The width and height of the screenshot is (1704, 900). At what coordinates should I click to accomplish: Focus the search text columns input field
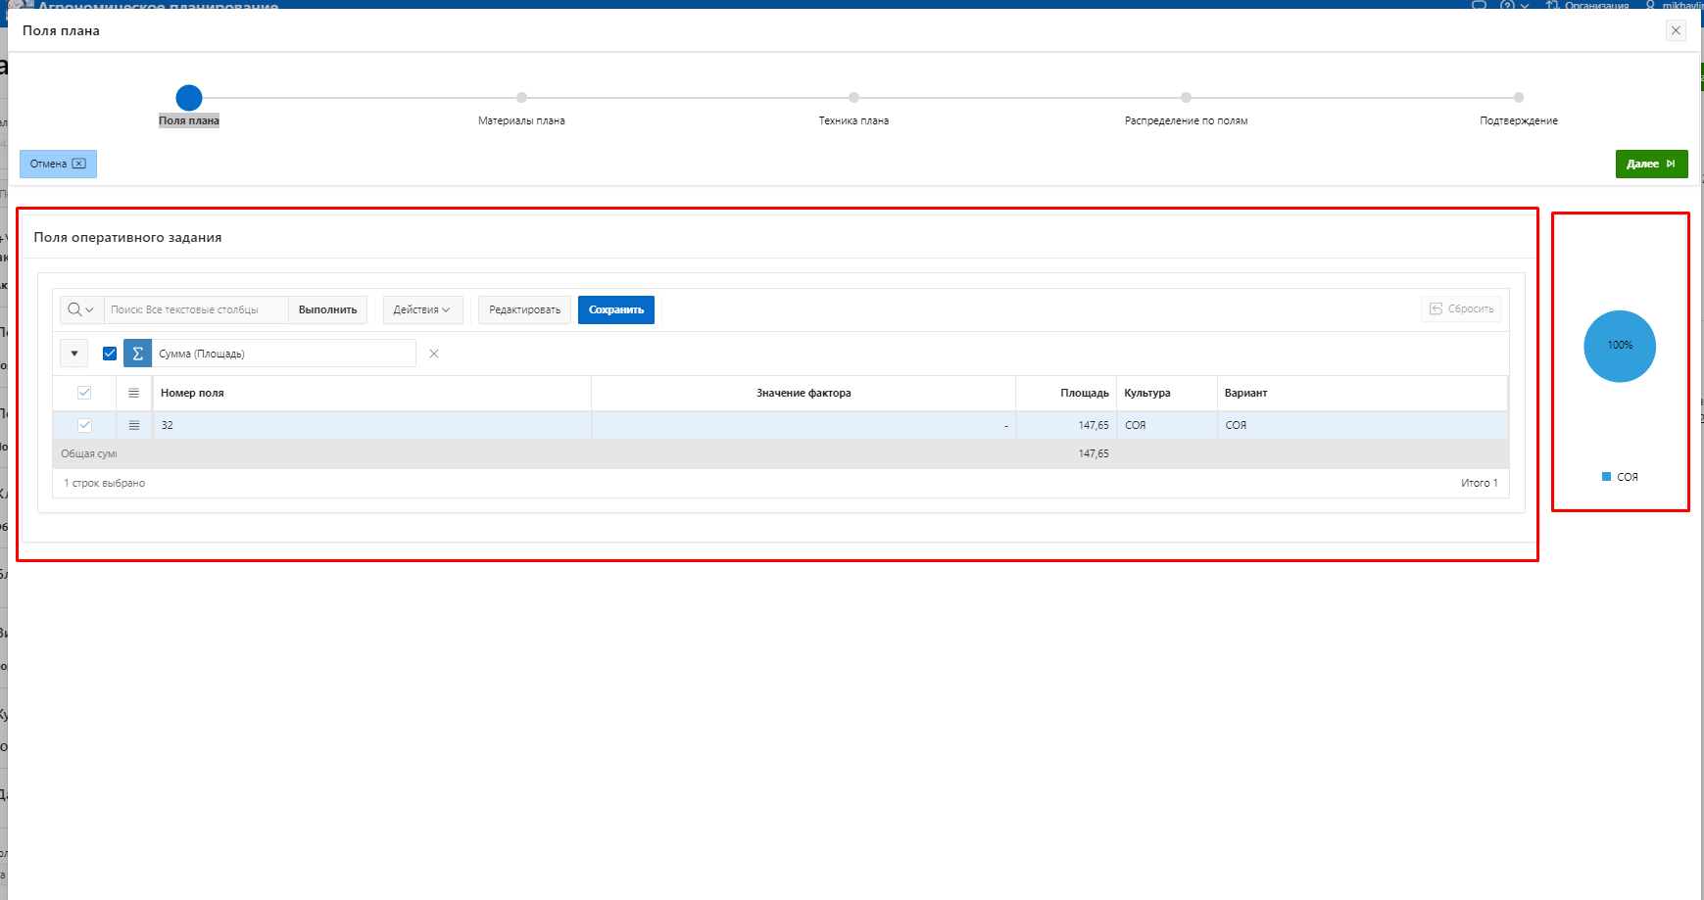(196, 309)
